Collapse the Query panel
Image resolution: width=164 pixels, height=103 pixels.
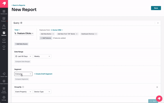pyautogui.click(x=158, y=23)
